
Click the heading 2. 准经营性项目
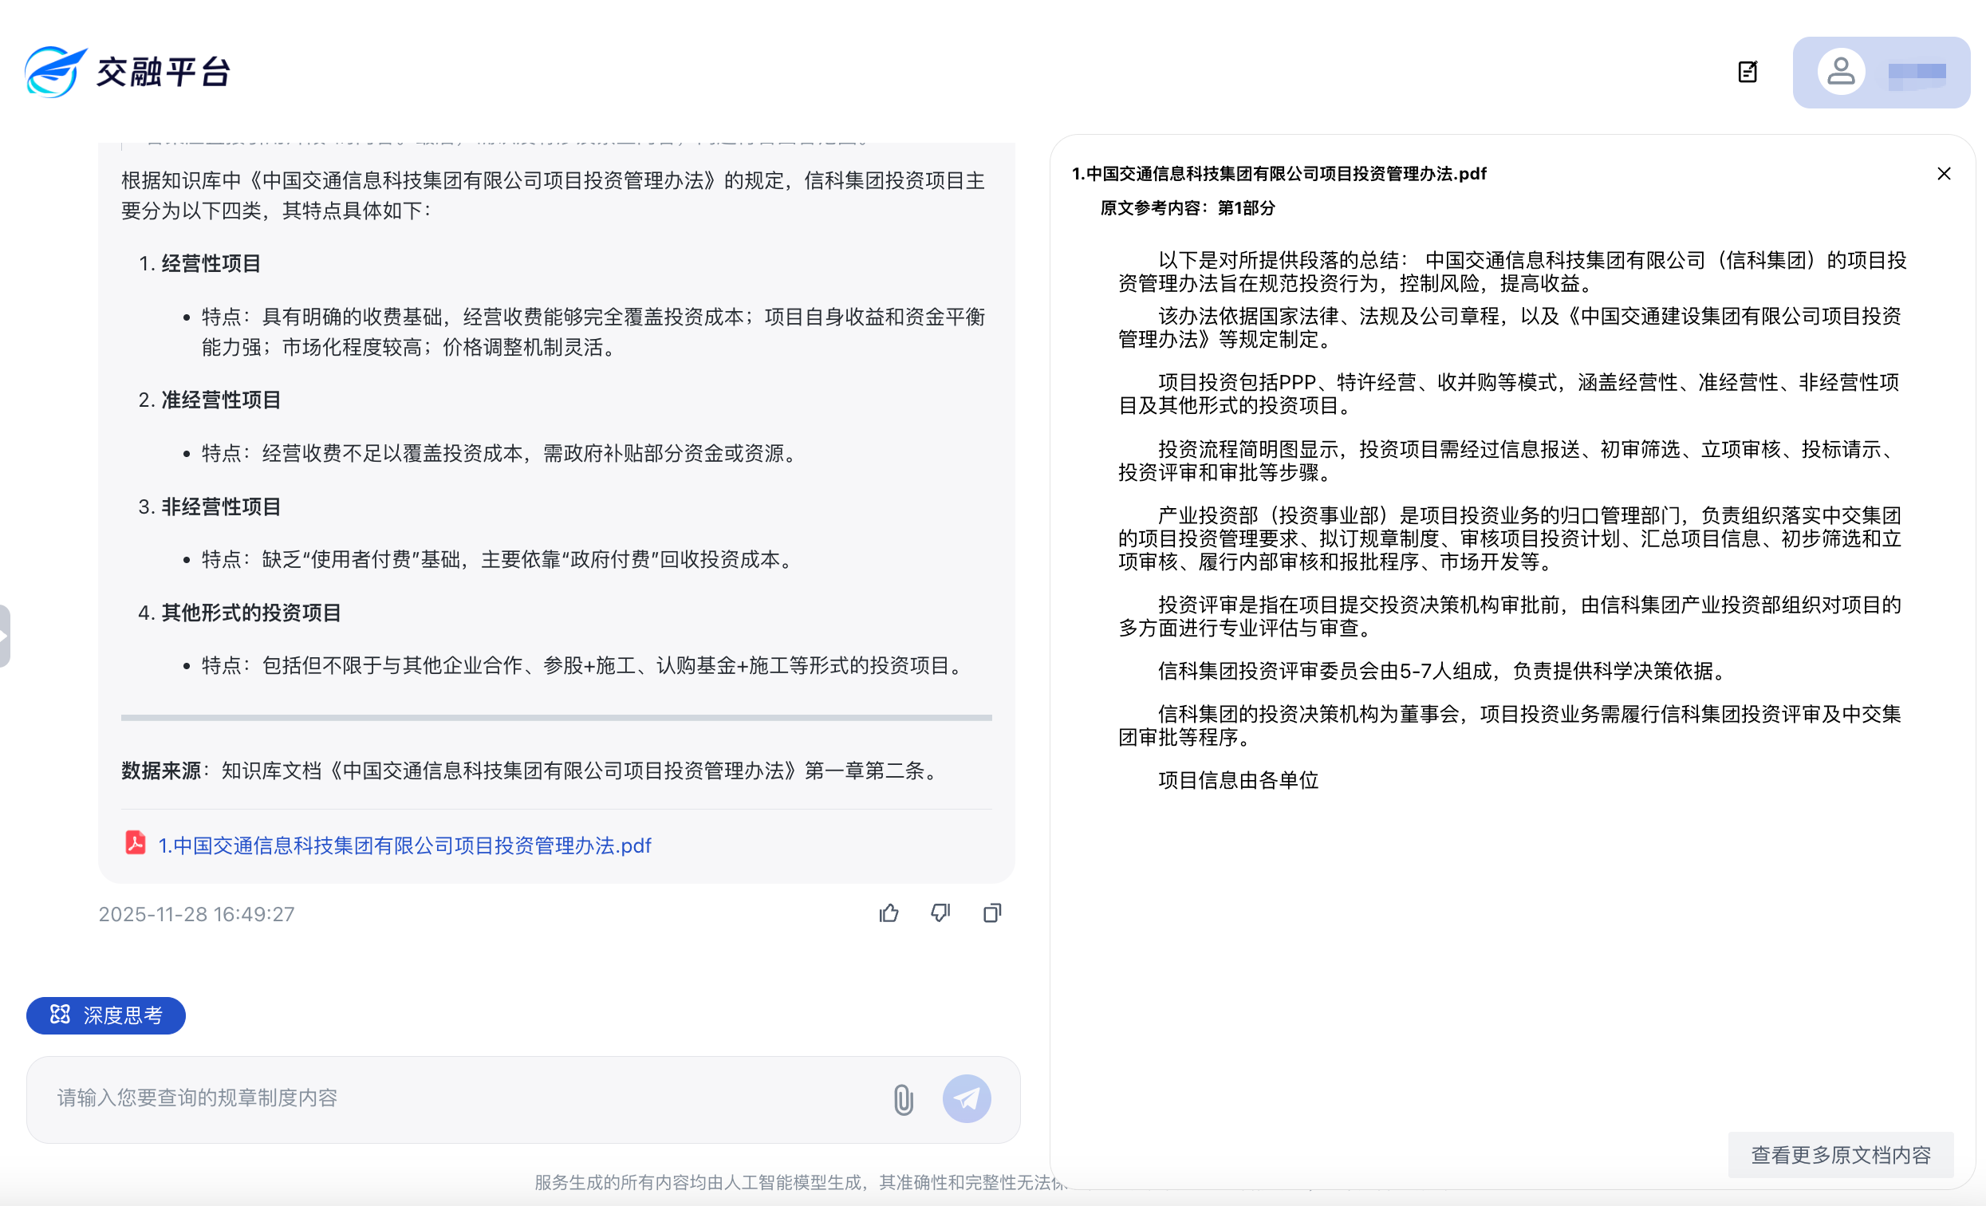pyautogui.click(x=210, y=400)
